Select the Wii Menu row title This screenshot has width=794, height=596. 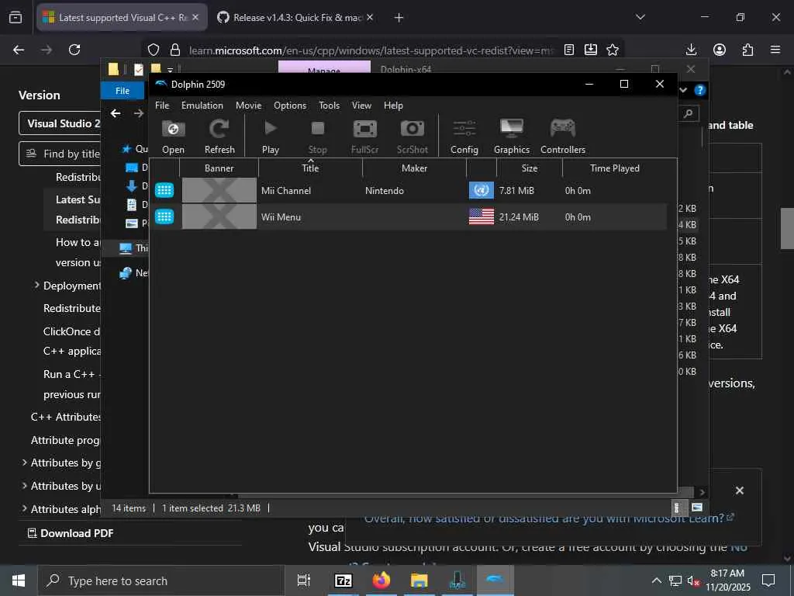(x=281, y=217)
